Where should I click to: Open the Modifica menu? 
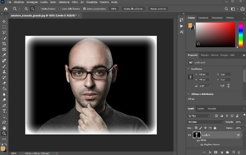[19, 2]
